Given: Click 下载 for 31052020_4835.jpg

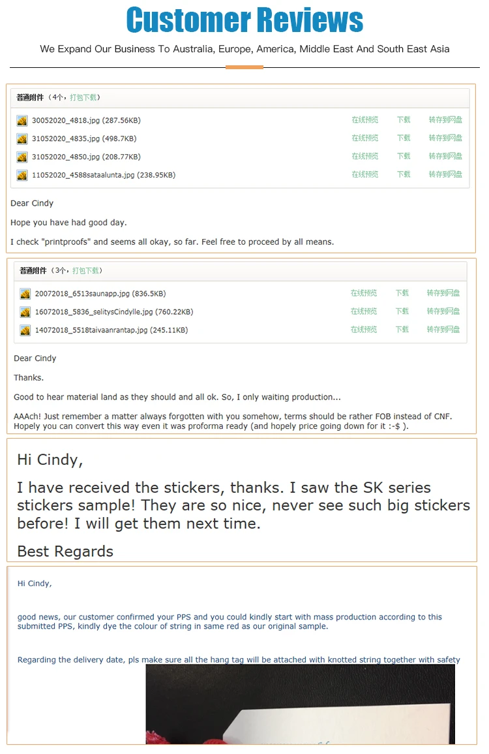Looking at the screenshot, I should [x=404, y=138].
